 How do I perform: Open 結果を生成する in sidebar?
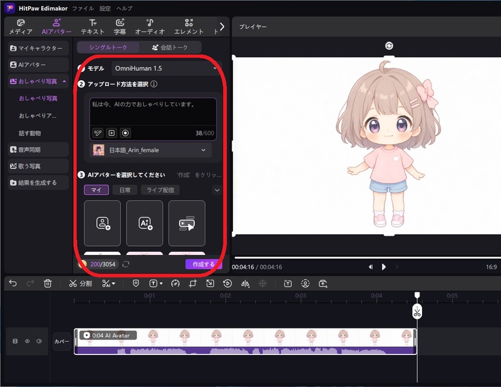click(38, 183)
